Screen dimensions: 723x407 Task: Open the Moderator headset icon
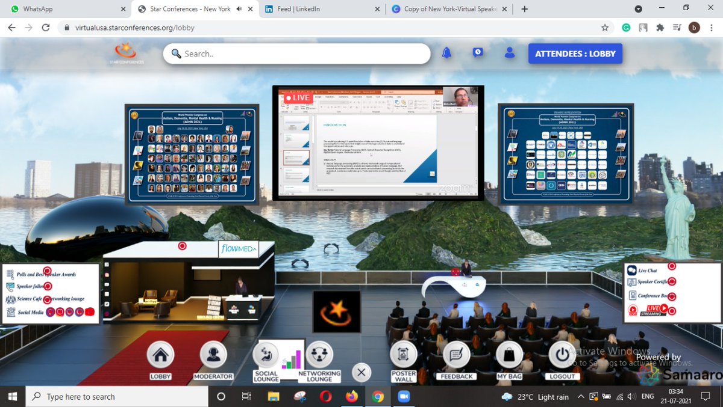[213, 355]
